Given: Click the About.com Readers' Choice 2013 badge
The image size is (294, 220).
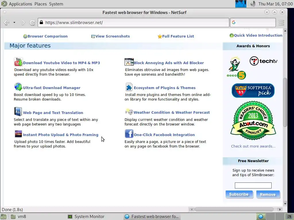Looking at the screenshot, I should coord(253,121).
